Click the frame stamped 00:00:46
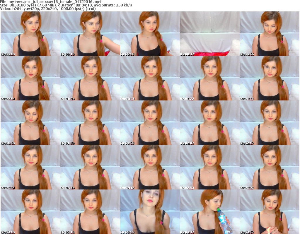The width and height of the screenshot is (300, 234). (x=269, y=34)
